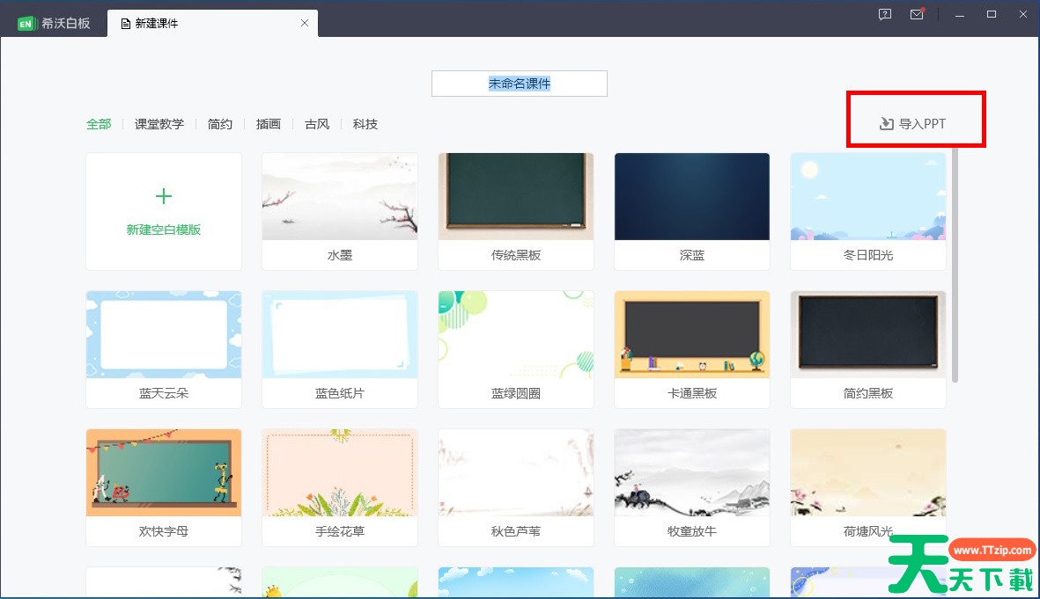
Task: Click the 深蓝 name label
Action: (x=692, y=255)
